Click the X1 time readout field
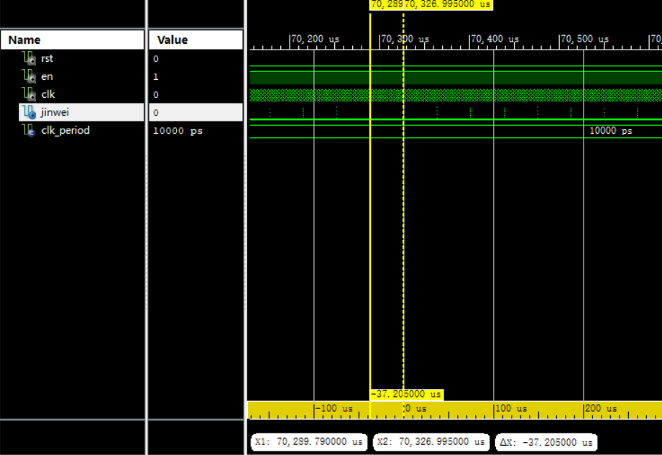The width and height of the screenshot is (662, 455). click(x=309, y=442)
